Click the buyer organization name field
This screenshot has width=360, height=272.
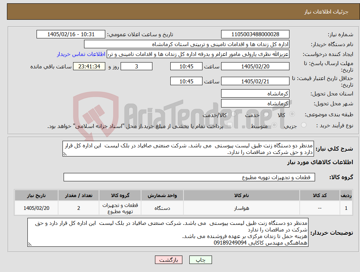tap(187, 44)
